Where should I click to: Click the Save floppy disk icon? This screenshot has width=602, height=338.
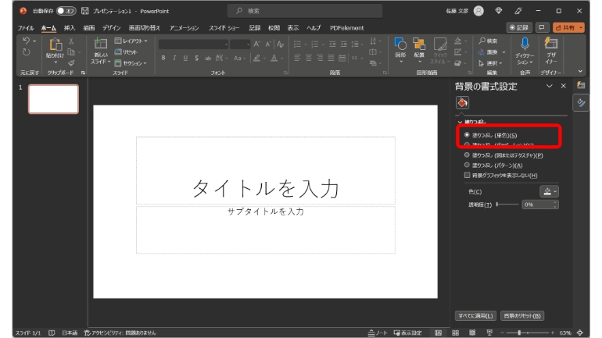tap(84, 10)
